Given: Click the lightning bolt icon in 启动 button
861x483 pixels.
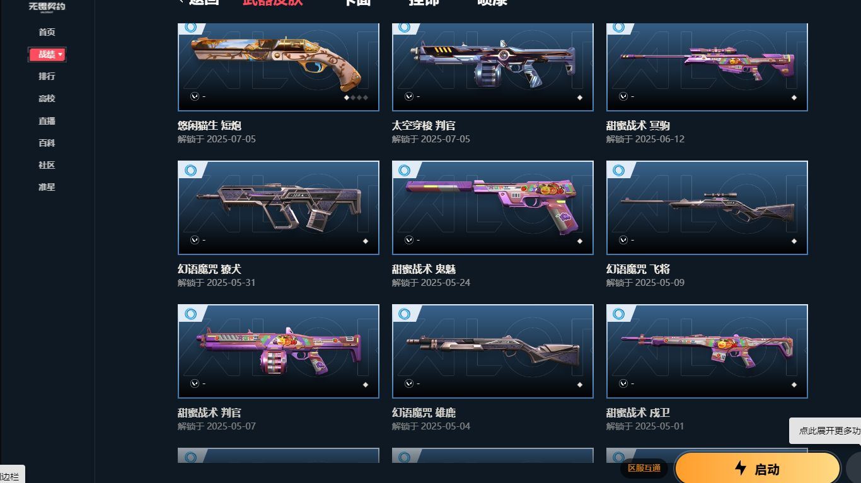Looking at the screenshot, I should [741, 468].
